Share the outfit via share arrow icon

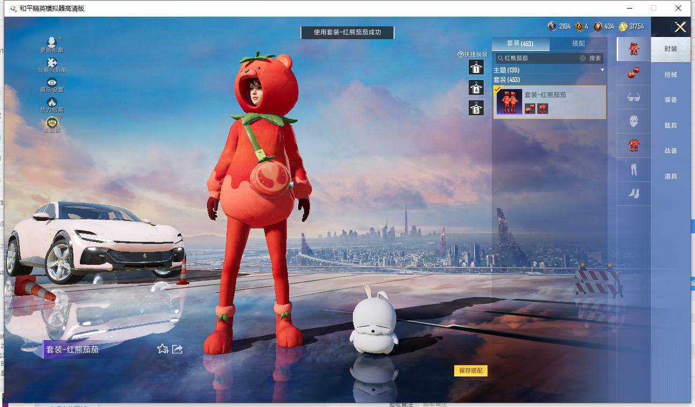point(178,349)
